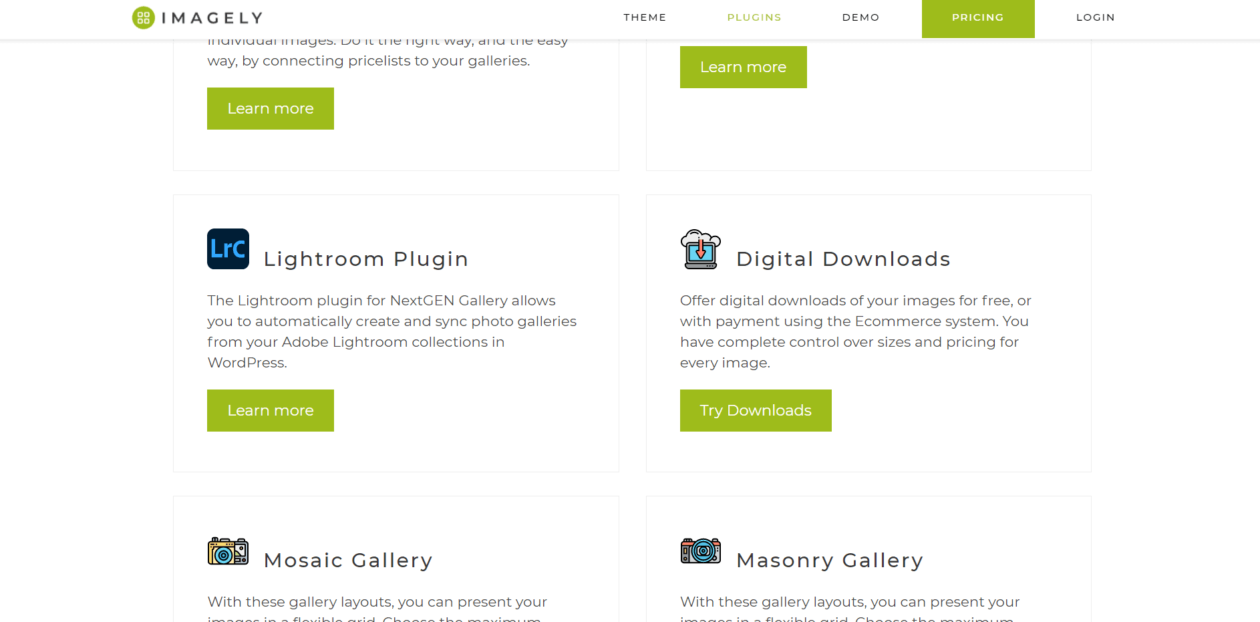This screenshot has width=1260, height=622.
Task: Click the 'connecting pricelists to your galleries' text
Action: (396, 61)
